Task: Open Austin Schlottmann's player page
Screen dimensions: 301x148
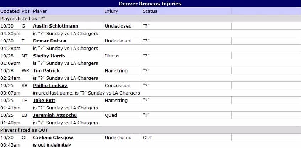Action: point(55,26)
